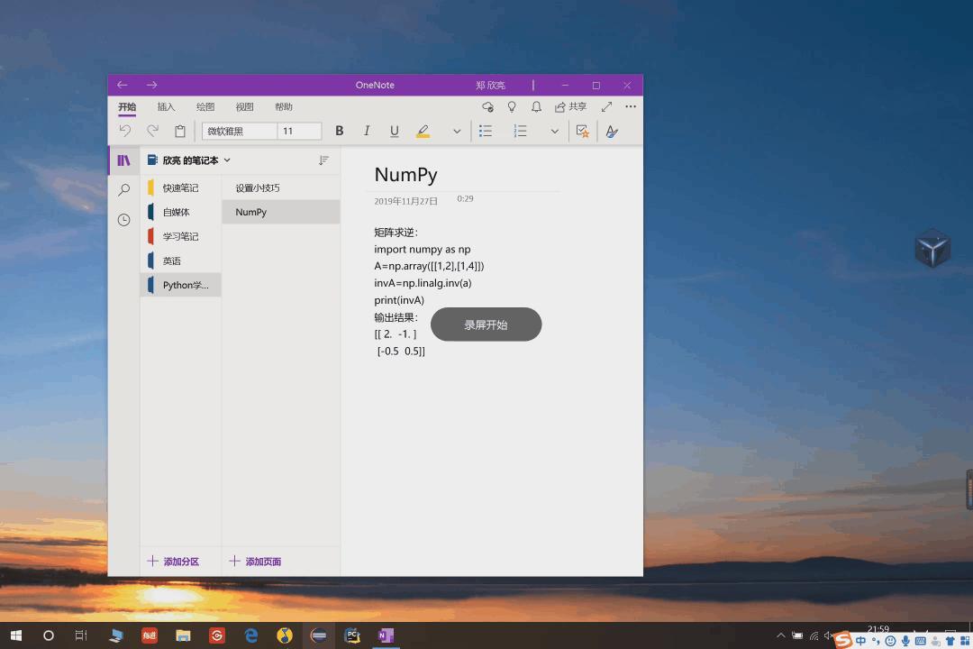
Task: Open the sync status cloud icon
Action: tap(487, 106)
